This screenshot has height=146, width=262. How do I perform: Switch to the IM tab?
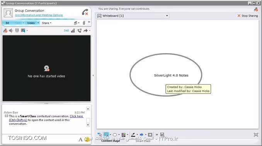tap(7, 23)
